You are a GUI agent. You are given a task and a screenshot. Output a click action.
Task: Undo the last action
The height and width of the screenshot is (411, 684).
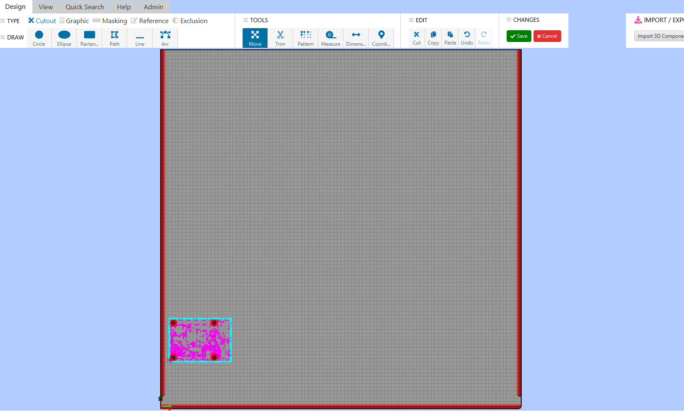pyautogui.click(x=467, y=38)
